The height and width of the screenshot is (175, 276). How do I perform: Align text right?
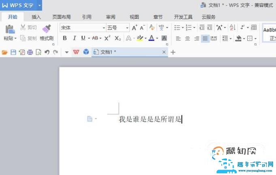(197, 38)
